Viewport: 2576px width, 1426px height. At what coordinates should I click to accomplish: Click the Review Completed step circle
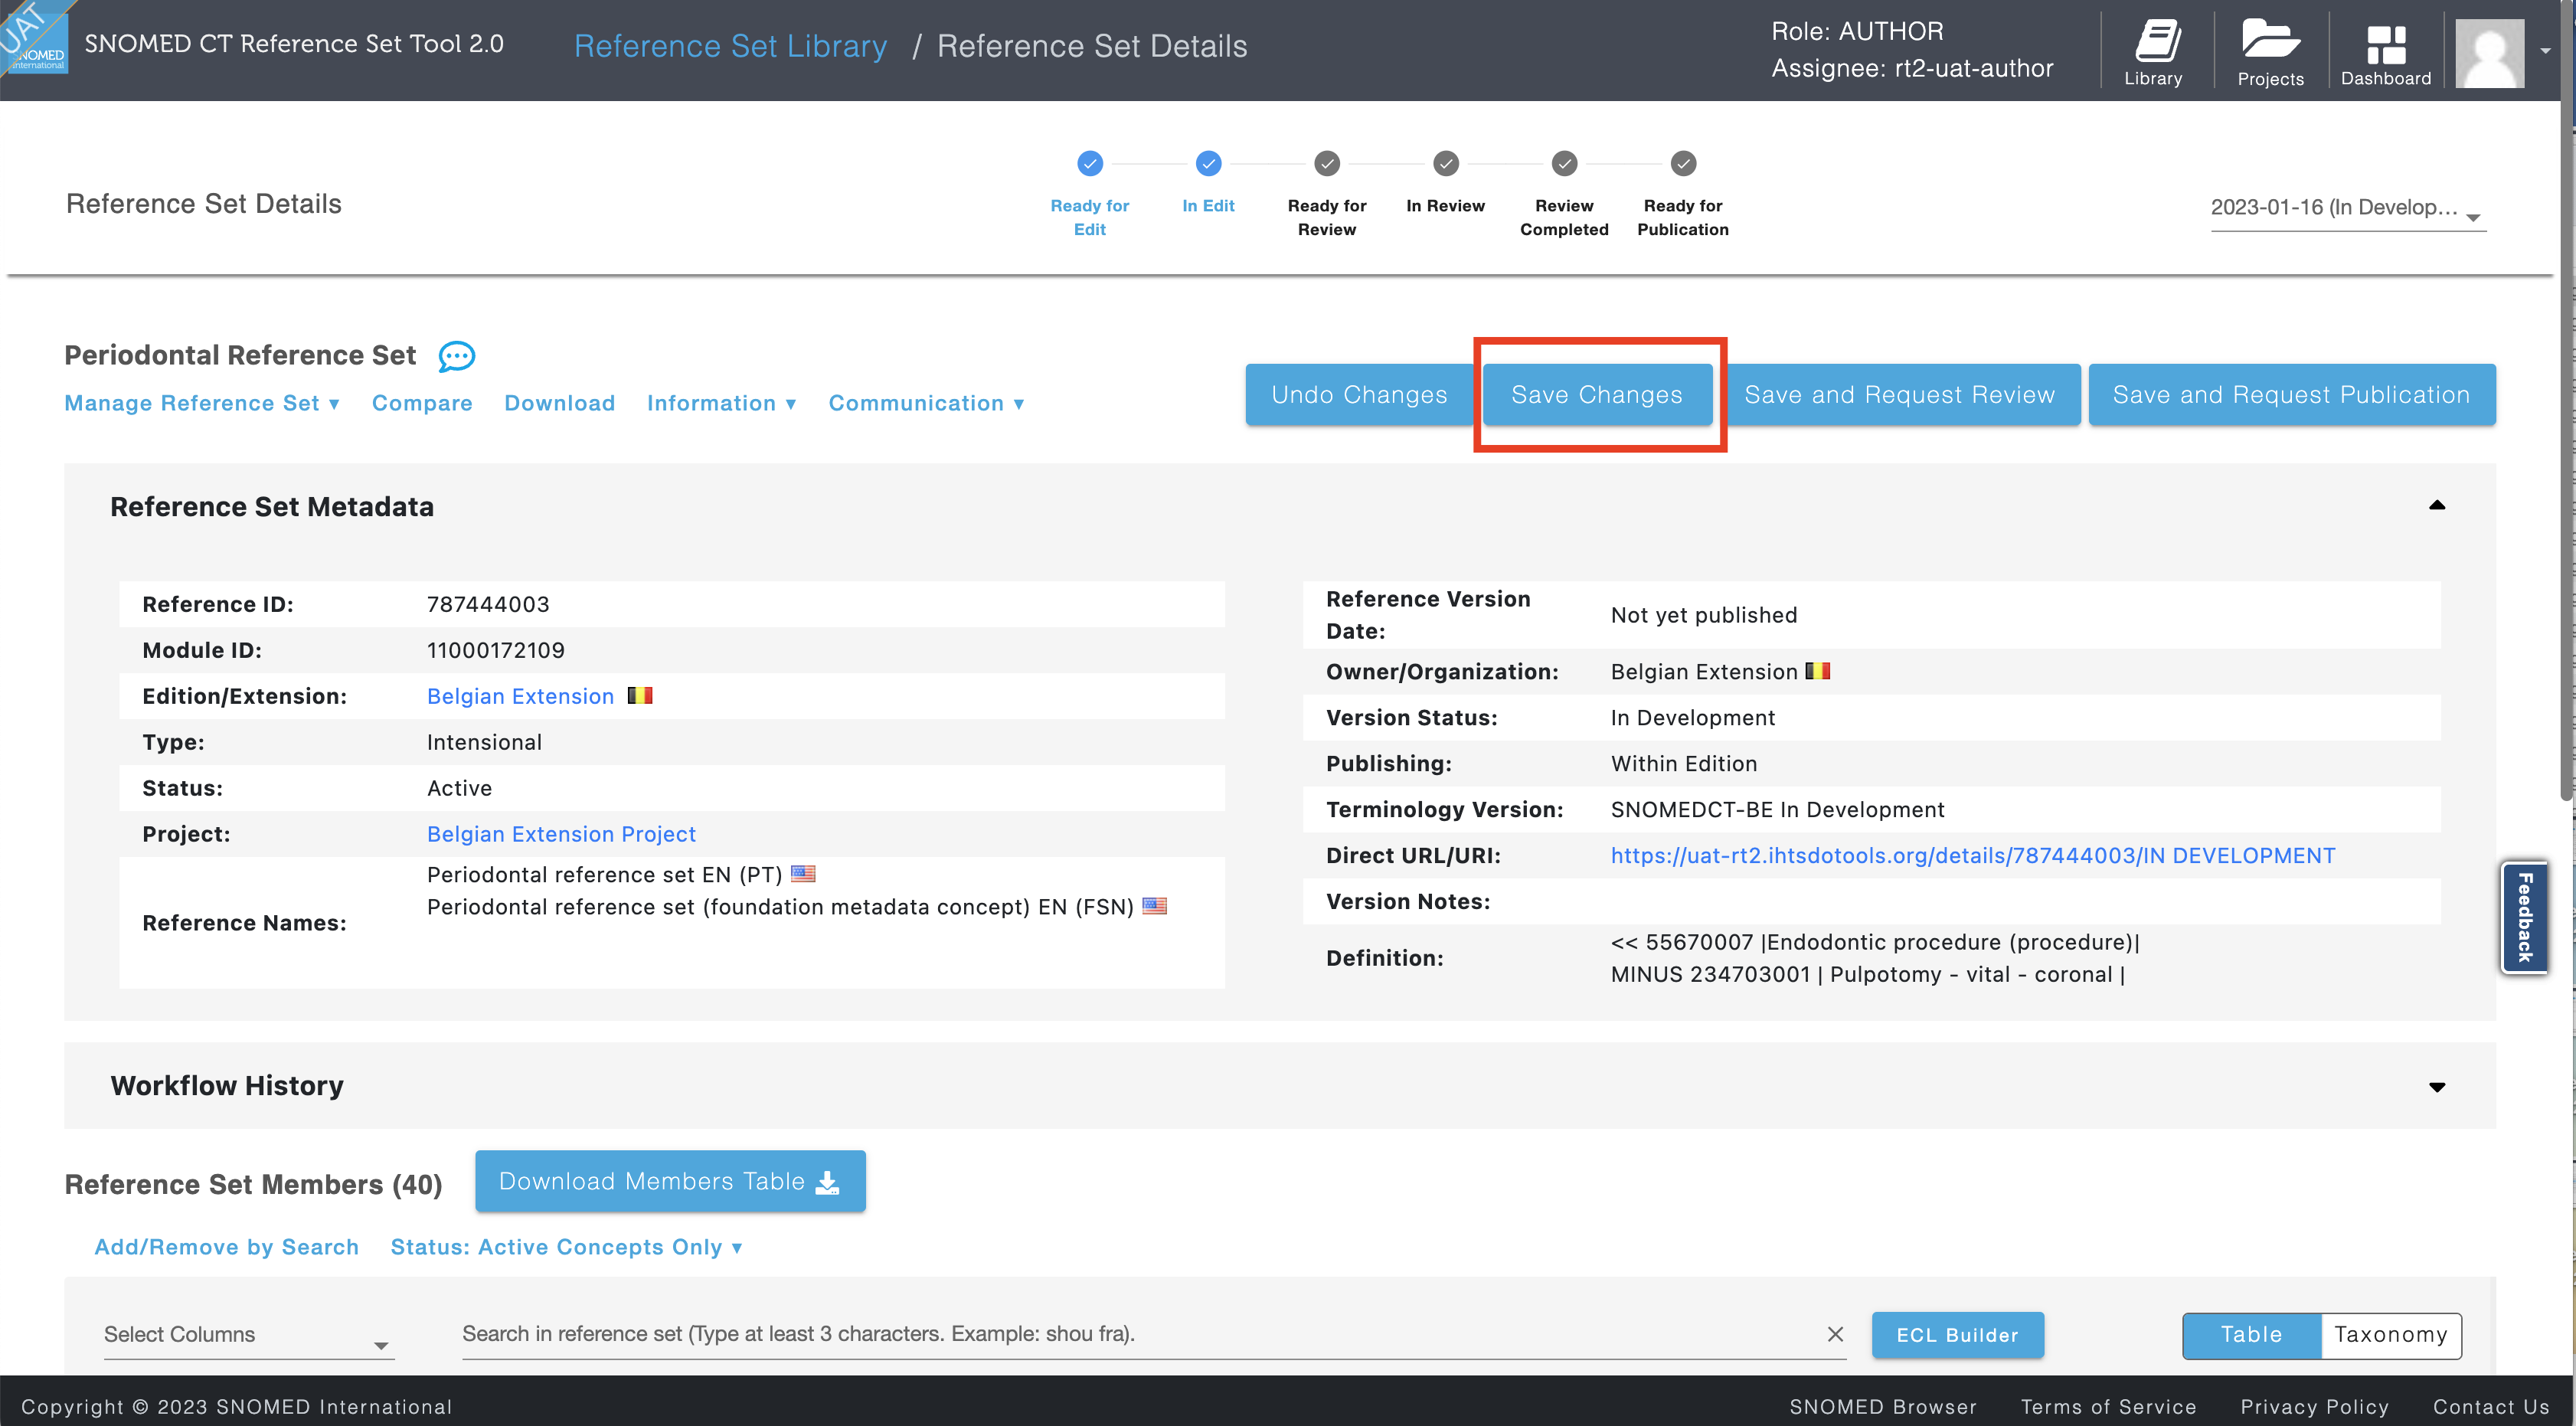[1564, 163]
